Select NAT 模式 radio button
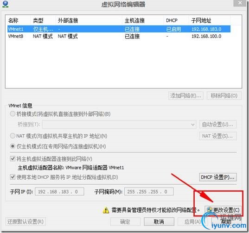The width and height of the screenshot is (249, 233). pyautogui.click(x=13, y=136)
